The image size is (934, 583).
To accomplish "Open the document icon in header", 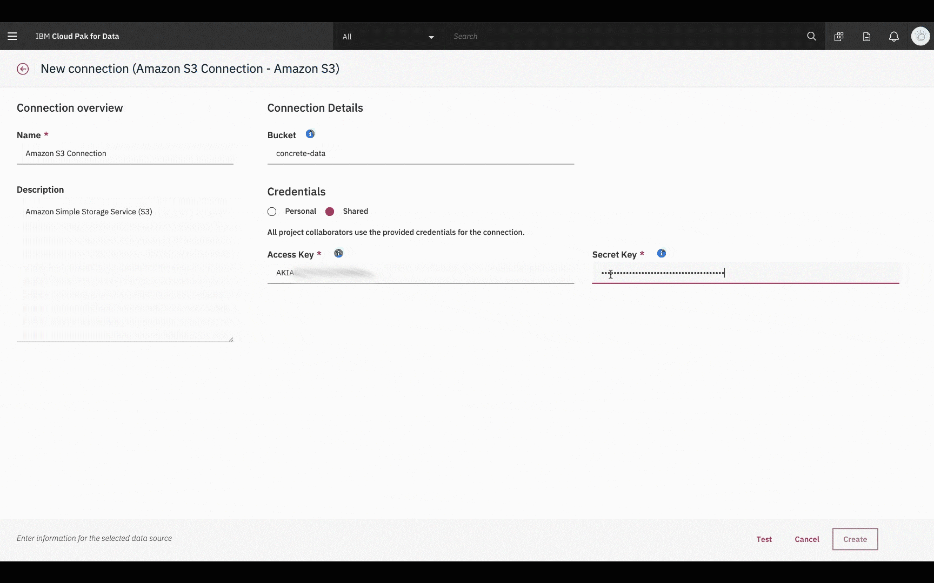I will pyautogui.click(x=866, y=37).
